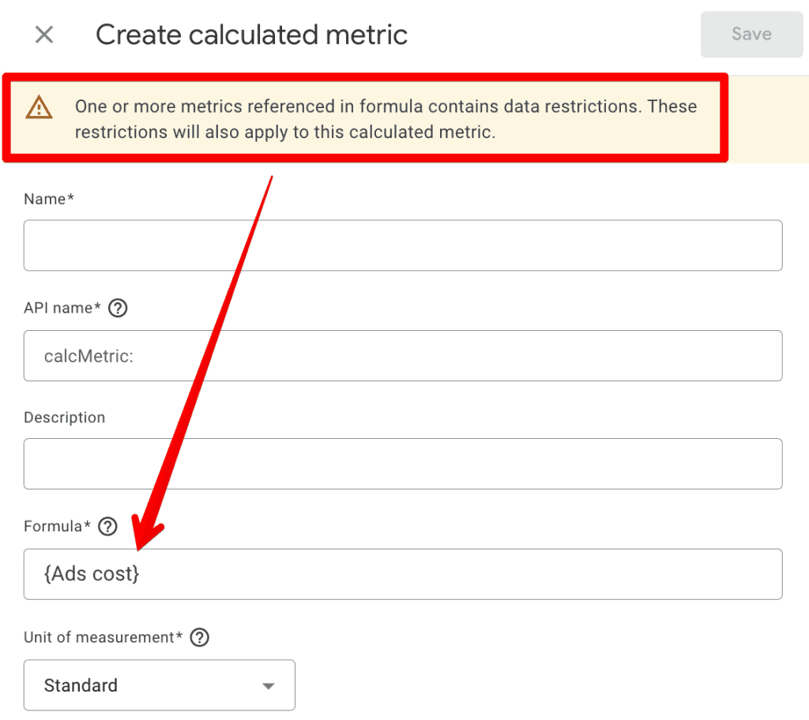The image size is (809, 720).
Task: Click the Description input field
Action: 403,463
